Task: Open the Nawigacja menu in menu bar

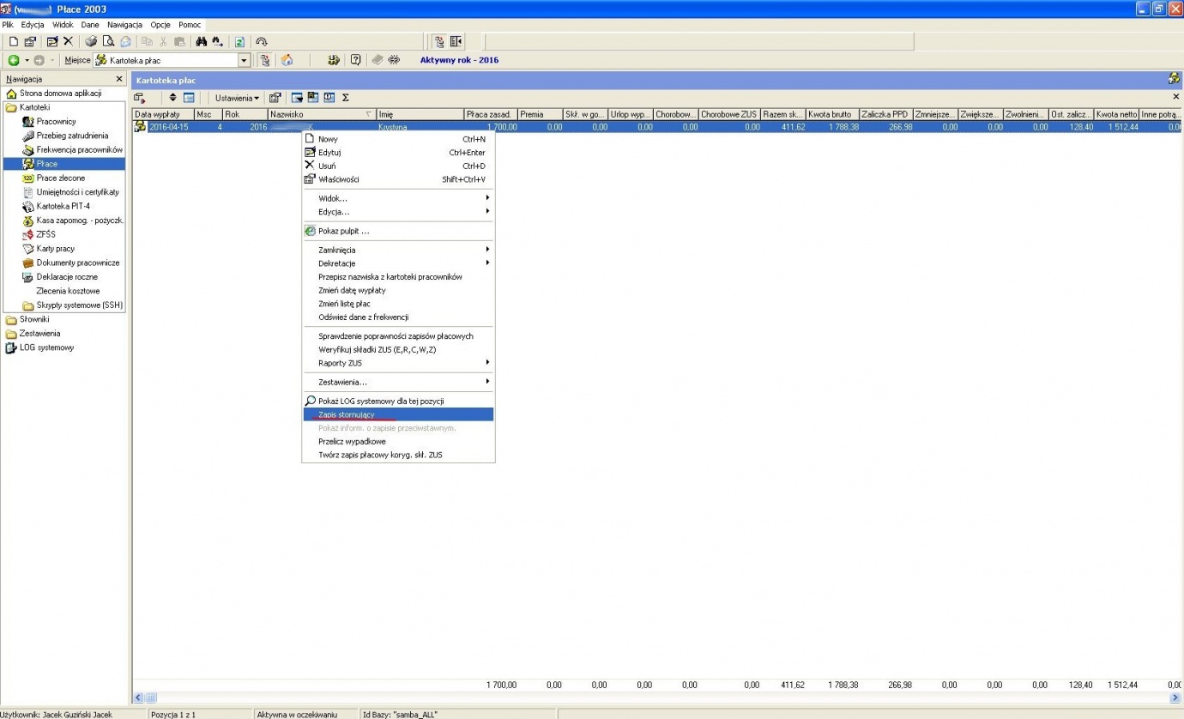Action: pos(124,25)
